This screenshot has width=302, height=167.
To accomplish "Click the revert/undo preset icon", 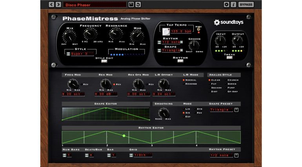I will [138, 4].
